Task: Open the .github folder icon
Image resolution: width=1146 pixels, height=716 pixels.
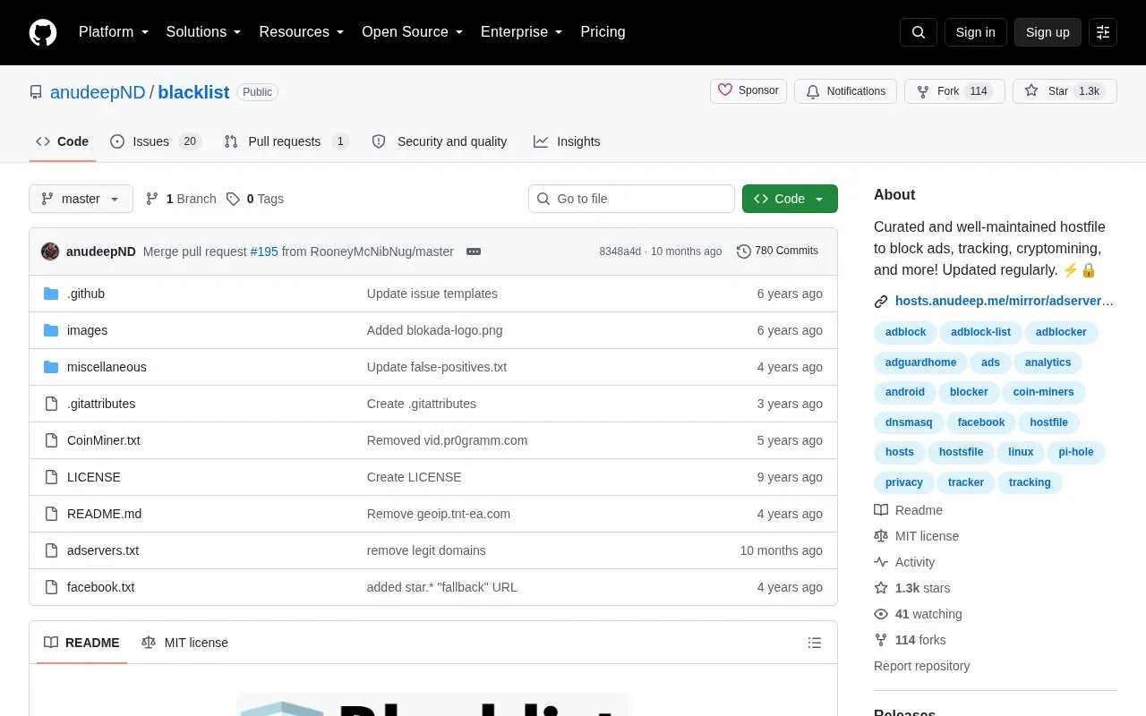Action: 51,294
